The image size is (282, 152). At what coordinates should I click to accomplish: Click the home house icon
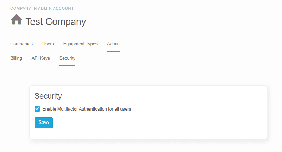coord(17,19)
